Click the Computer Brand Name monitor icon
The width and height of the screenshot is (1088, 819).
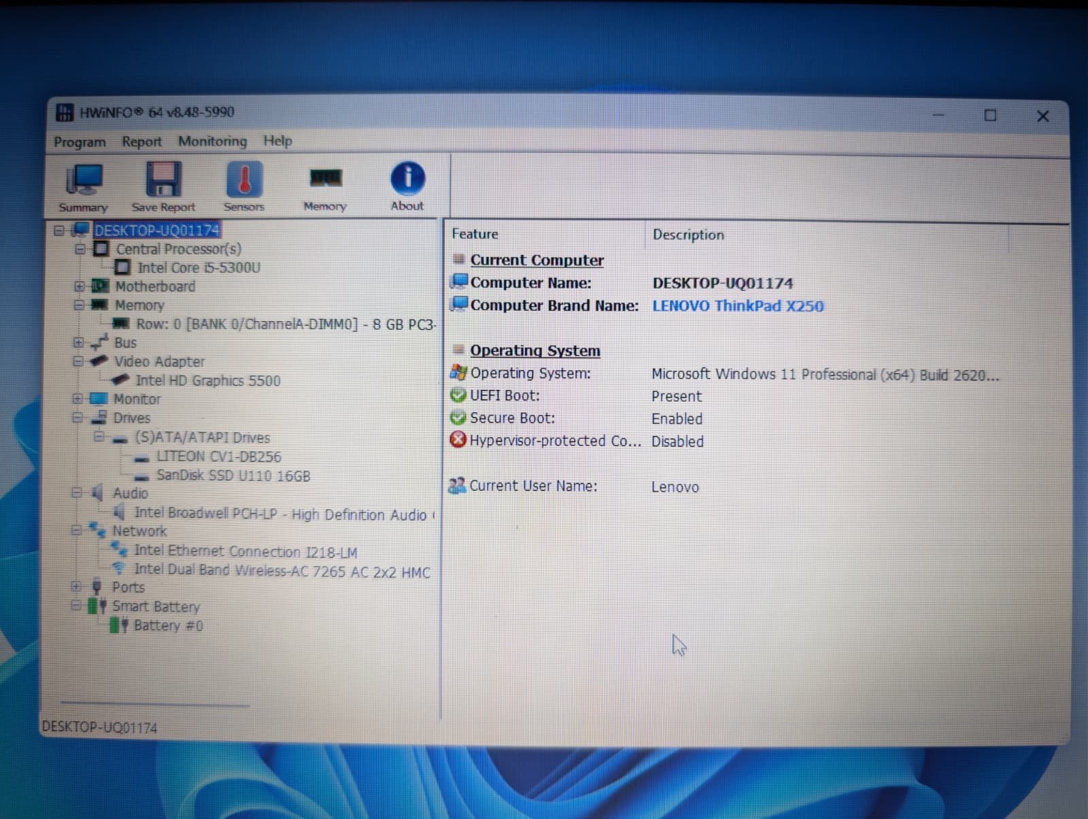coord(460,304)
